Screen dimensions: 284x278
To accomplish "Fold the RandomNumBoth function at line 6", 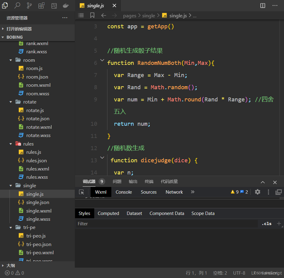I will click(102, 61).
